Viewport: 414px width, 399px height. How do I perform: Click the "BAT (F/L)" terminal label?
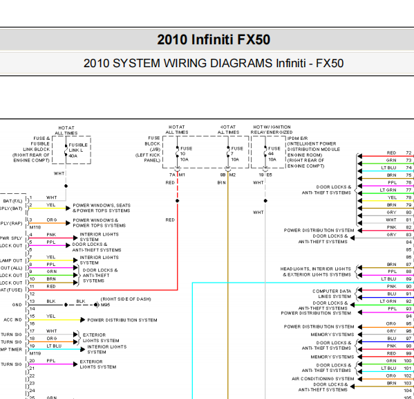pos(12,201)
